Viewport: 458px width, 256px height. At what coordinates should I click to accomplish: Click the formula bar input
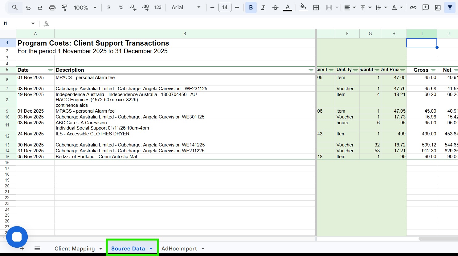pos(247,24)
